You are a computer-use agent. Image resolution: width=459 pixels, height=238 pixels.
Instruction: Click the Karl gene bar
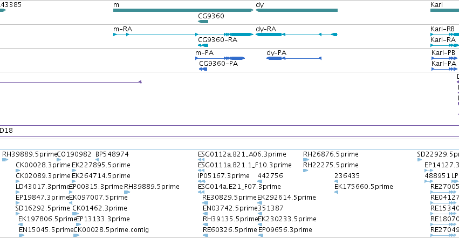444,10
